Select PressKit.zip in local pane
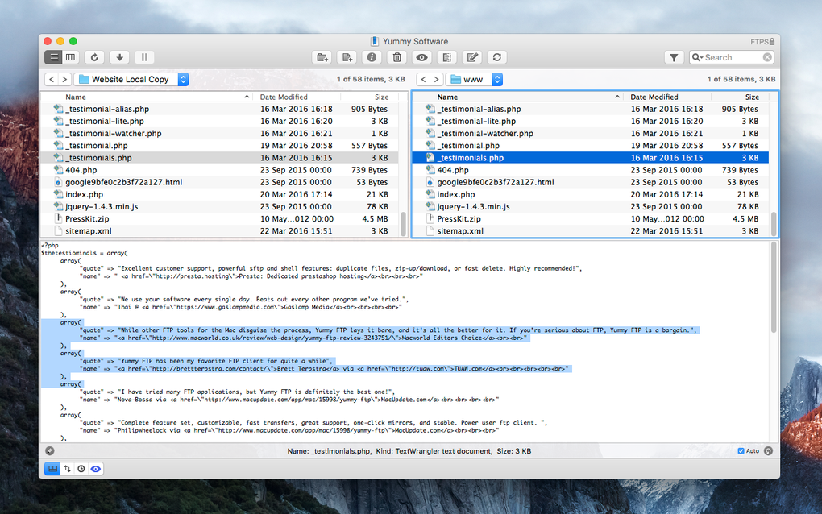This screenshot has width=822, height=514. [x=220, y=218]
